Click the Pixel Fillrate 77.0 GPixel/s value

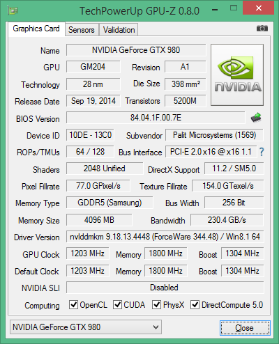[98, 186]
